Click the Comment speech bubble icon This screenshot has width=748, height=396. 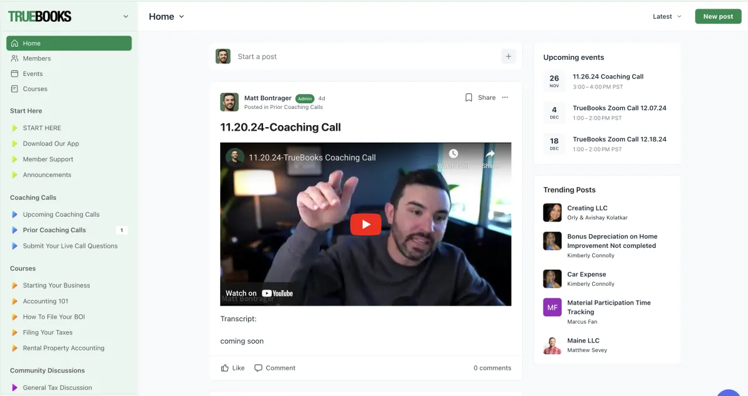click(x=258, y=368)
